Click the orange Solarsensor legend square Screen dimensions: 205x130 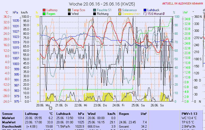(120, 10)
